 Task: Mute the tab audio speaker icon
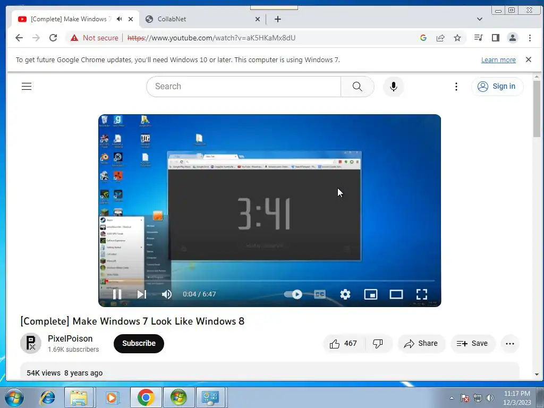[x=120, y=19]
